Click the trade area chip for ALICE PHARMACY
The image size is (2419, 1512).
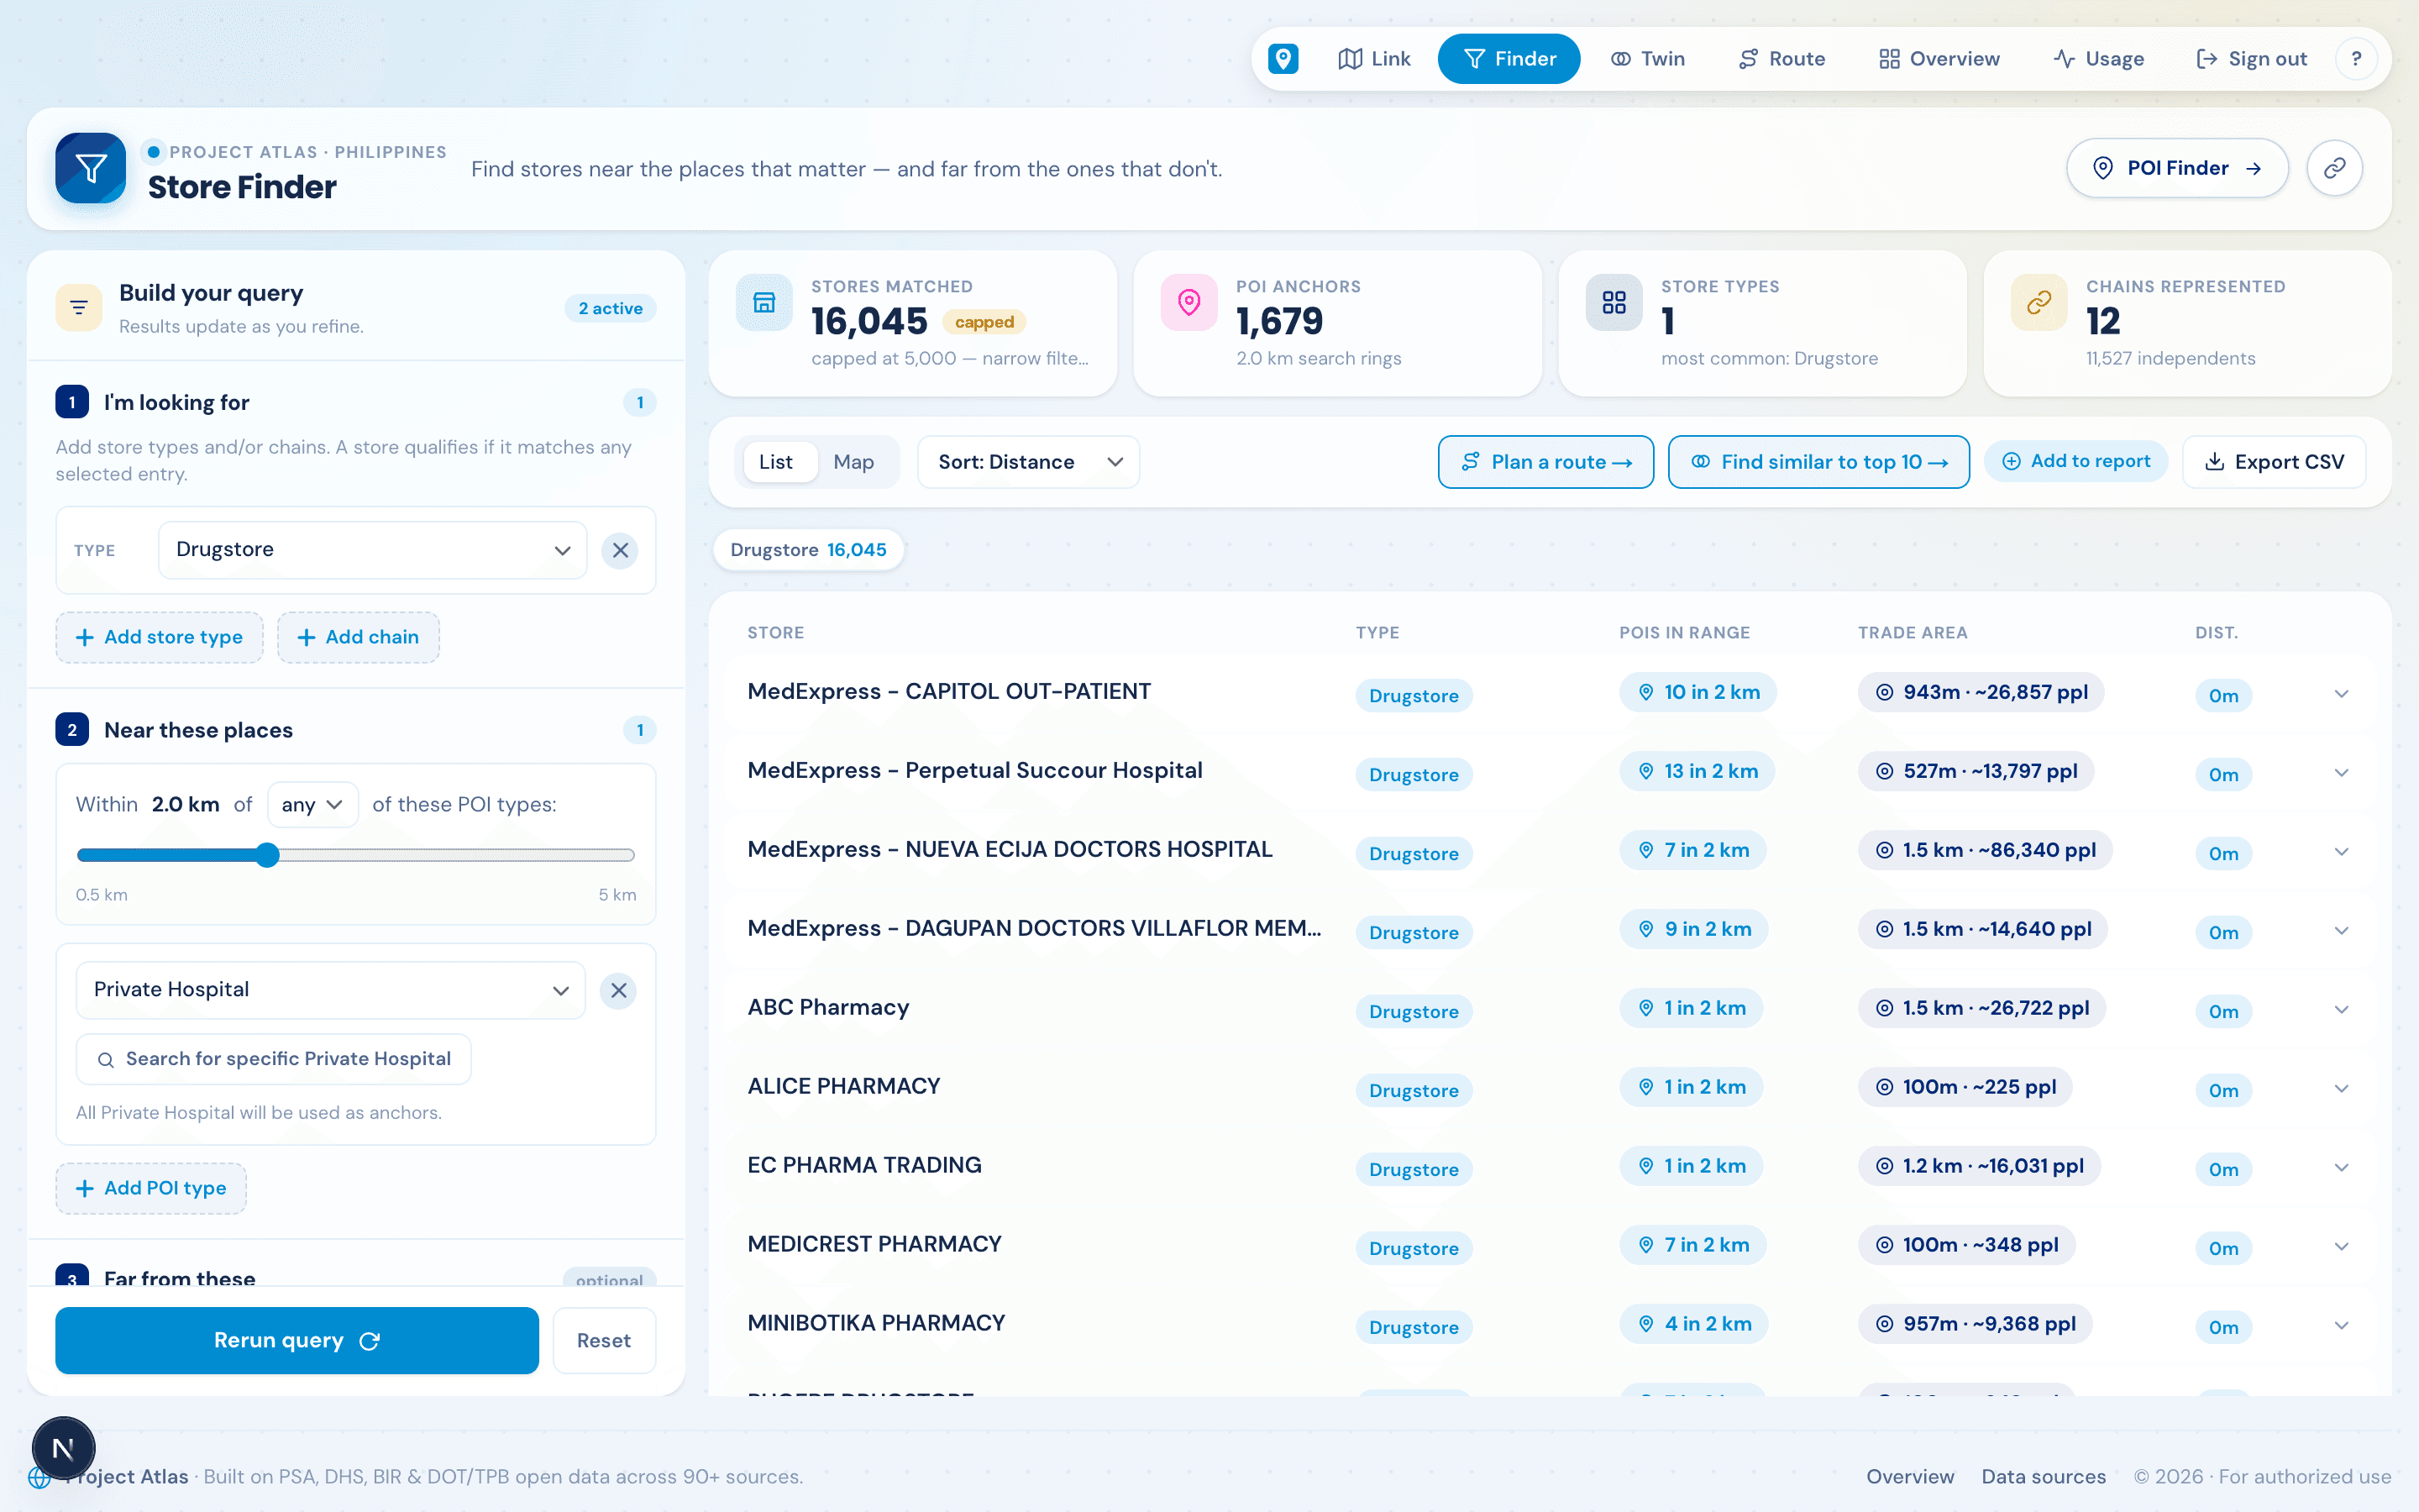[x=1965, y=1087]
